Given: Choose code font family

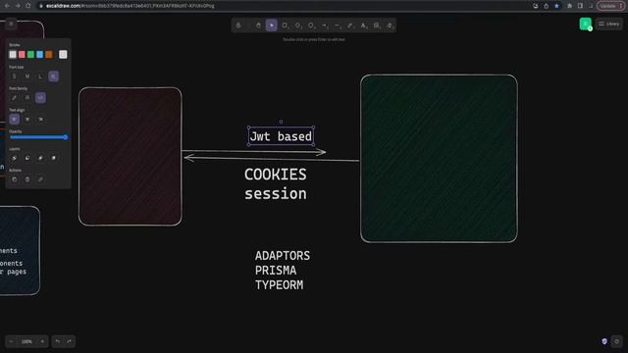Looking at the screenshot, I should pos(40,98).
